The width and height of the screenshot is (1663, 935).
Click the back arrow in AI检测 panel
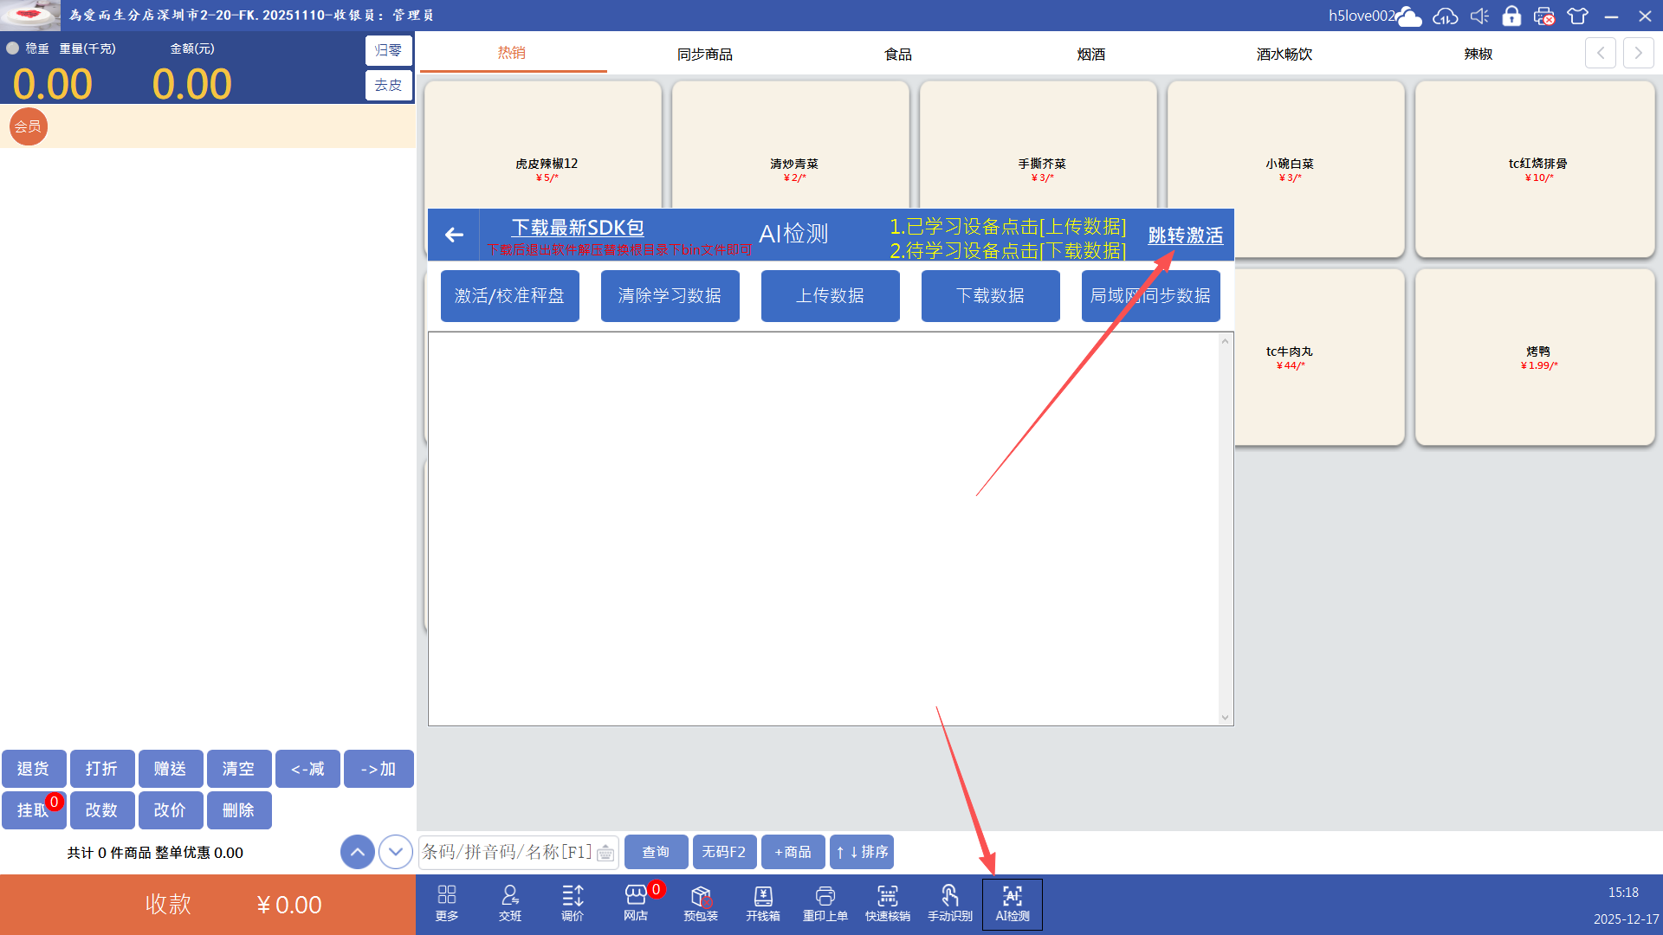coord(454,235)
